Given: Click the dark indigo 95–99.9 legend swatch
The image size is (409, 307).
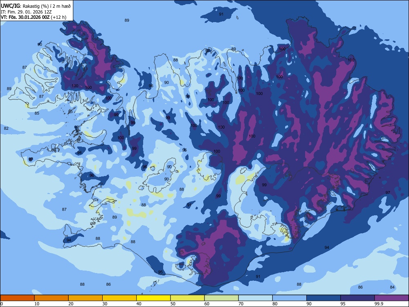Looking at the screenshot, I should click(x=357, y=298).
